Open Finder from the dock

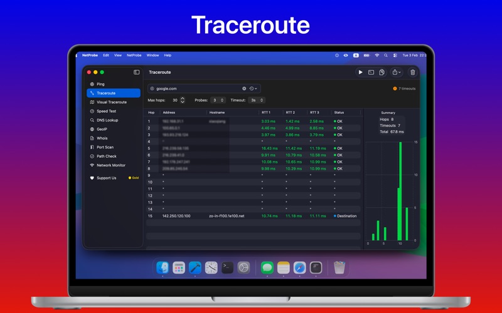163,268
